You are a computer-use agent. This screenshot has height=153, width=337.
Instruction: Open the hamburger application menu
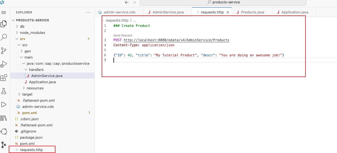[x=4, y=12]
